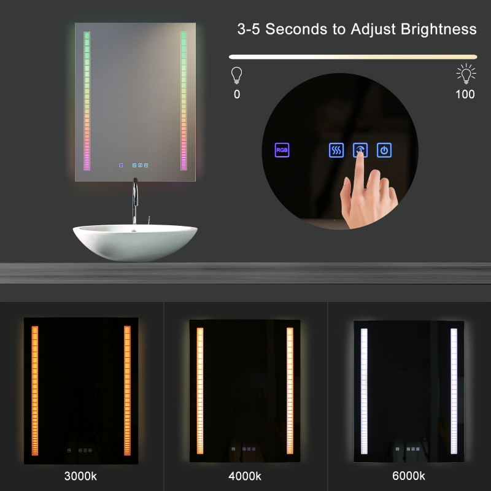This screenshot has height=491, width=491.
Task: Click the "3-5 Seconds to Adjust Brightness" heading
Action: [x=357, y=29]
